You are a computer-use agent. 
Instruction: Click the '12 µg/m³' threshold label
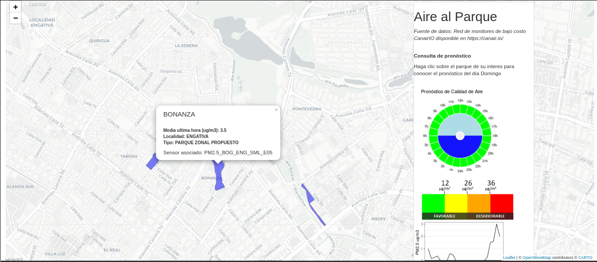(x=445, y=186)
